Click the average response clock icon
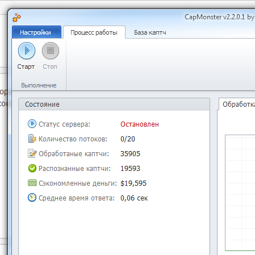 (32, 198)
